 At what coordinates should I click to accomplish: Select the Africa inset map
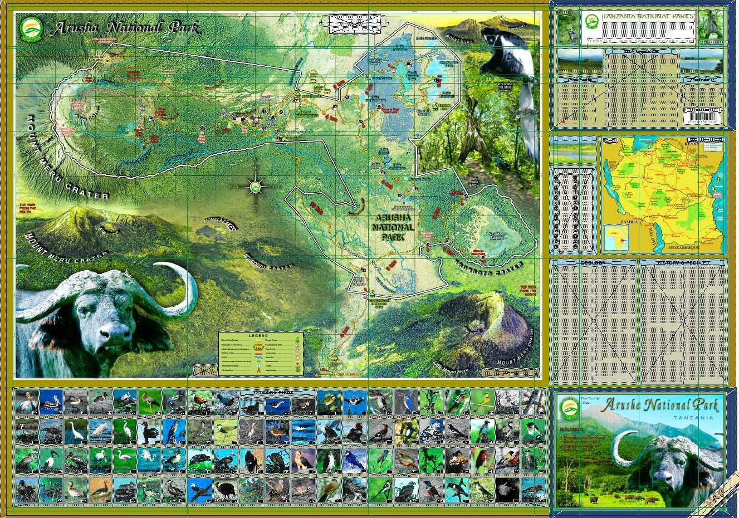click(x=616, y=237)
